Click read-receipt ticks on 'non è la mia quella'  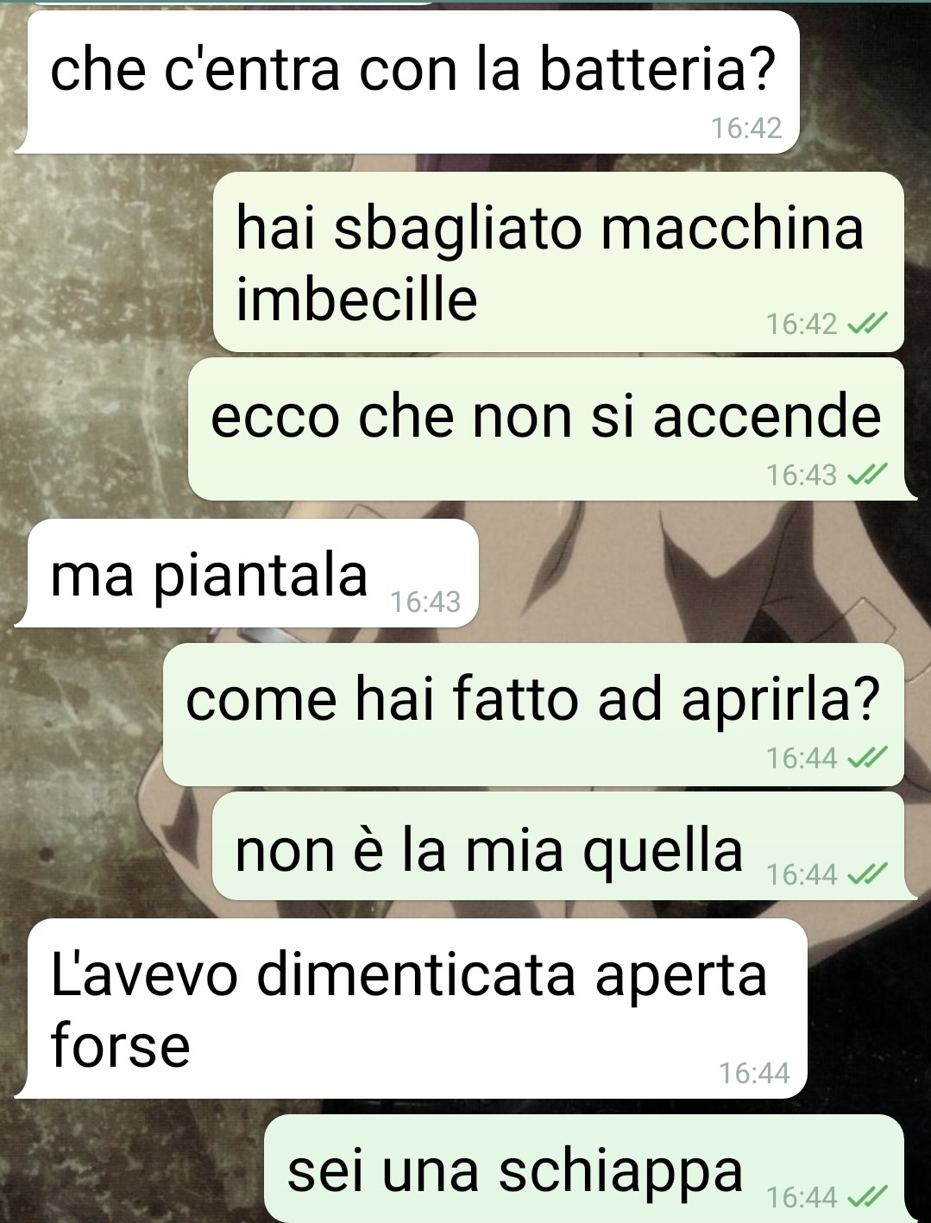point(866,874)
